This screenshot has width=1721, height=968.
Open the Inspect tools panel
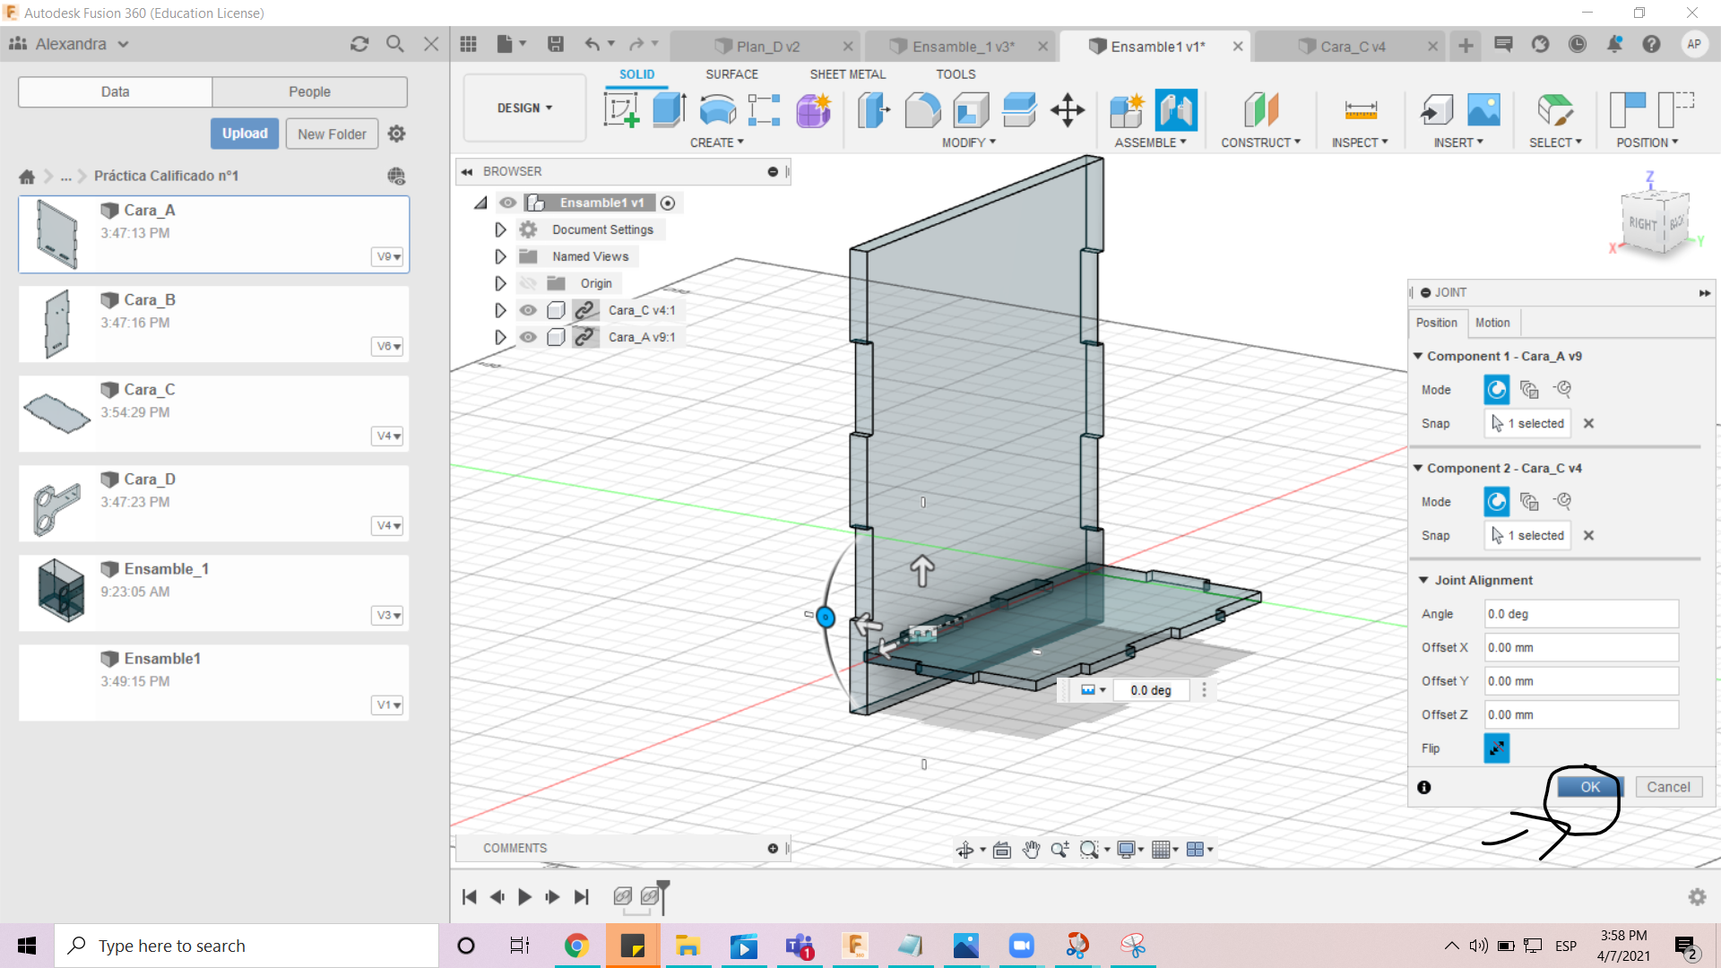[x=1361, y=142]
